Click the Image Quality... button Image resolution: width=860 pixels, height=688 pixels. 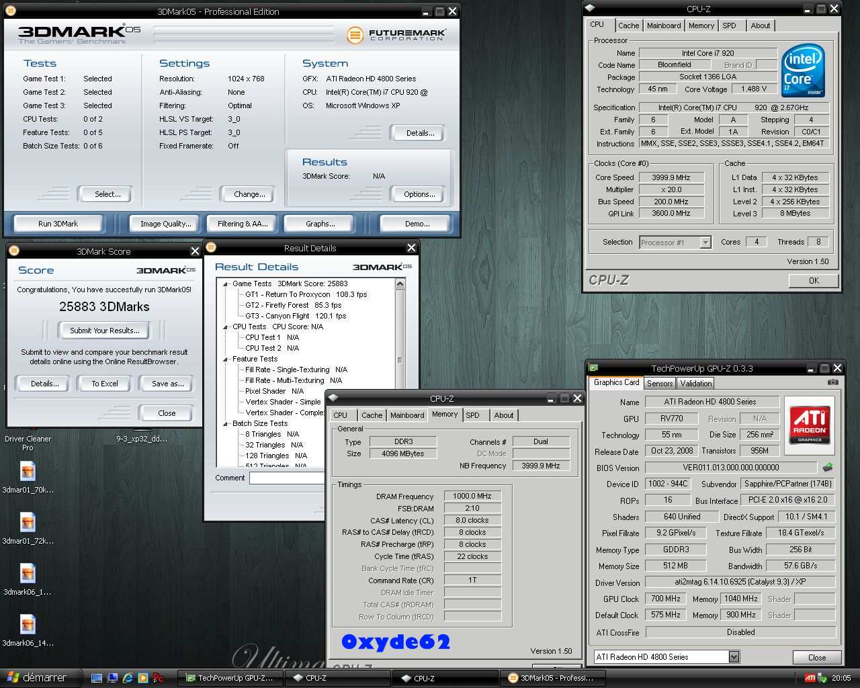coord(165,224)
